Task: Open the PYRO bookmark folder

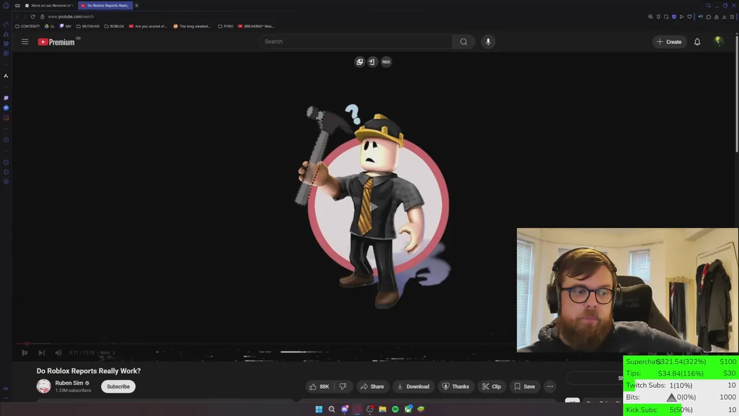Action: (x=226, y=26)
